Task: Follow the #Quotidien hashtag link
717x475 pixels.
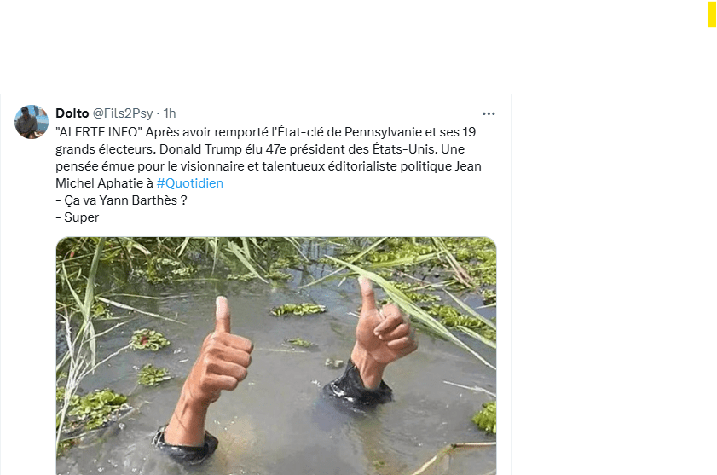Action: pos(189,183)
